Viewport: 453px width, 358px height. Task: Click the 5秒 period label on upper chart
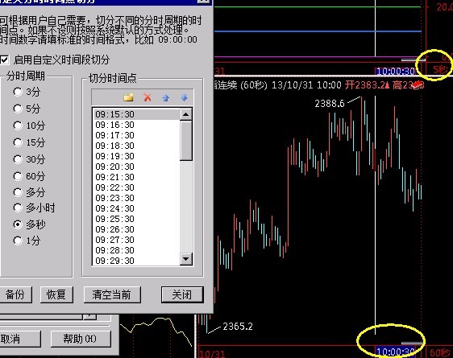[441, 69]
